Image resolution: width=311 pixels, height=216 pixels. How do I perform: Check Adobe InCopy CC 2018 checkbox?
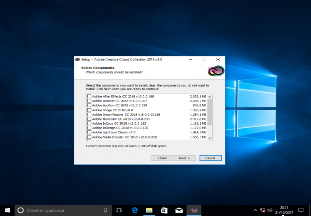click(89, 123)
